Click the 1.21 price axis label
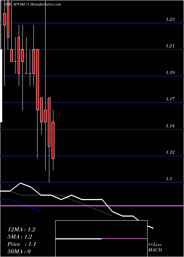This screenshot has width=184, height=257. 170,46
